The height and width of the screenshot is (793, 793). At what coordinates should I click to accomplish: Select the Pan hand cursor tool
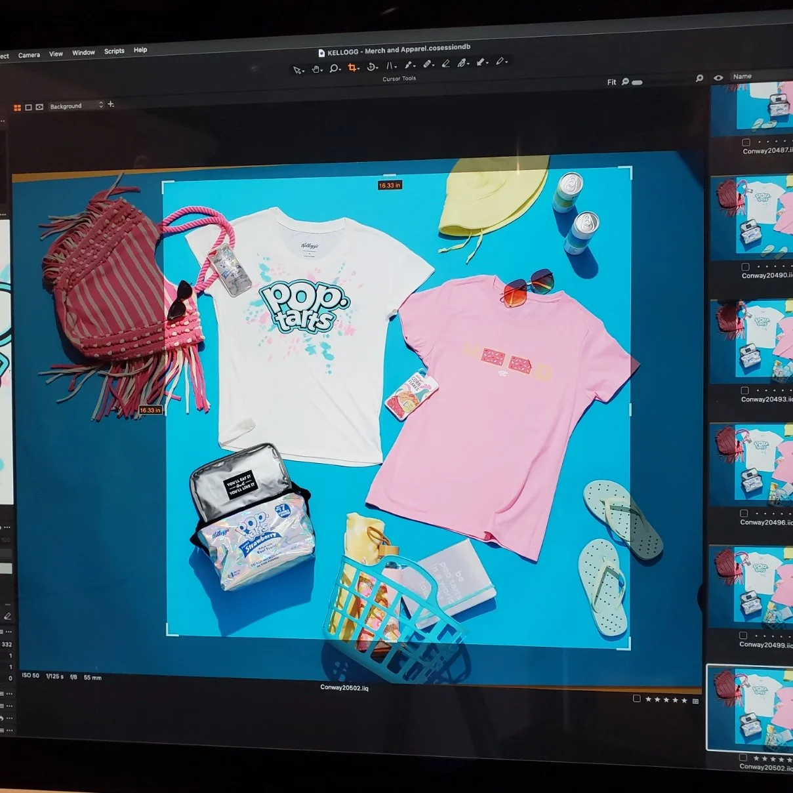(x=316, y=69)
